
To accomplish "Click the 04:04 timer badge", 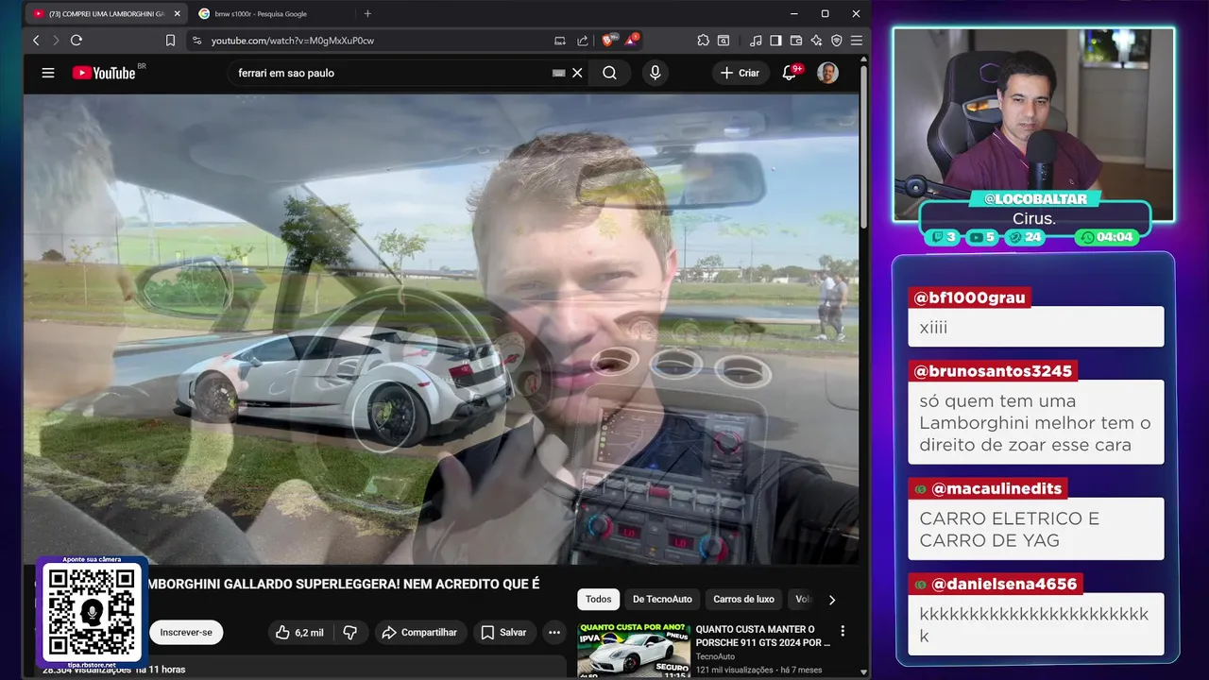I will pyautogui.click(x=1107, y=237).
